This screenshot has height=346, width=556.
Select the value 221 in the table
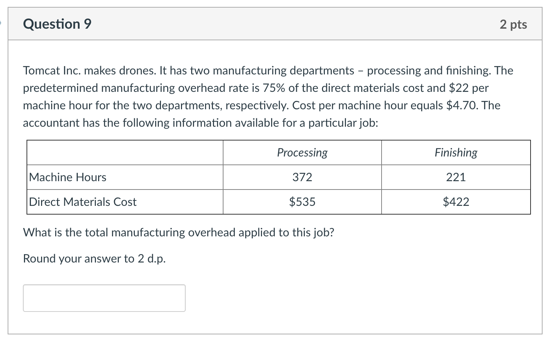click(x=455, y=177)
